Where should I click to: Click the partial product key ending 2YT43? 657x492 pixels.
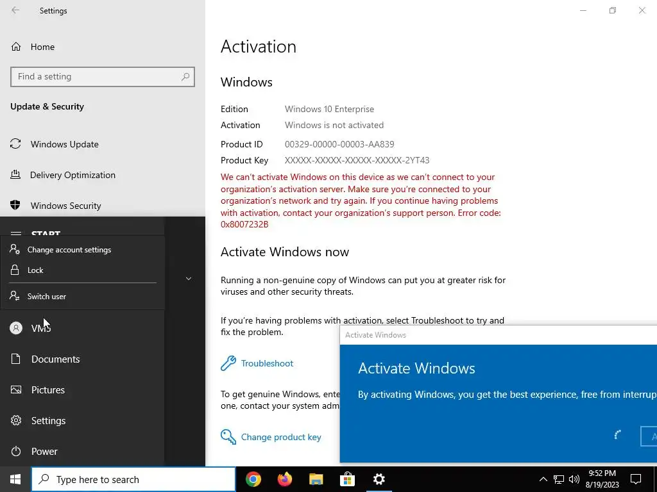(357, 160)
